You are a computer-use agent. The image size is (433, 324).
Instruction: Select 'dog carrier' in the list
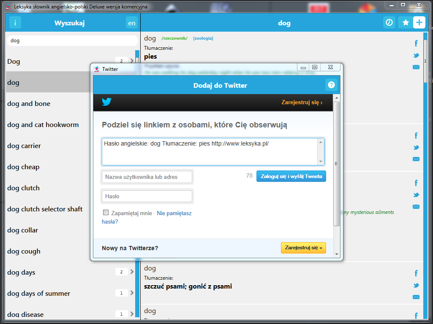(24, 146)
